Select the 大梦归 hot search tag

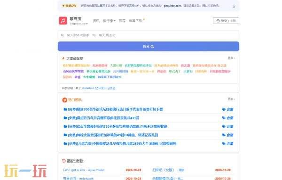click(188, 71)
